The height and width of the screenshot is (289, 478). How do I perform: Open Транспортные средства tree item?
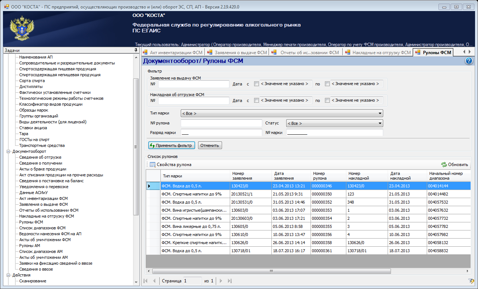42,145
